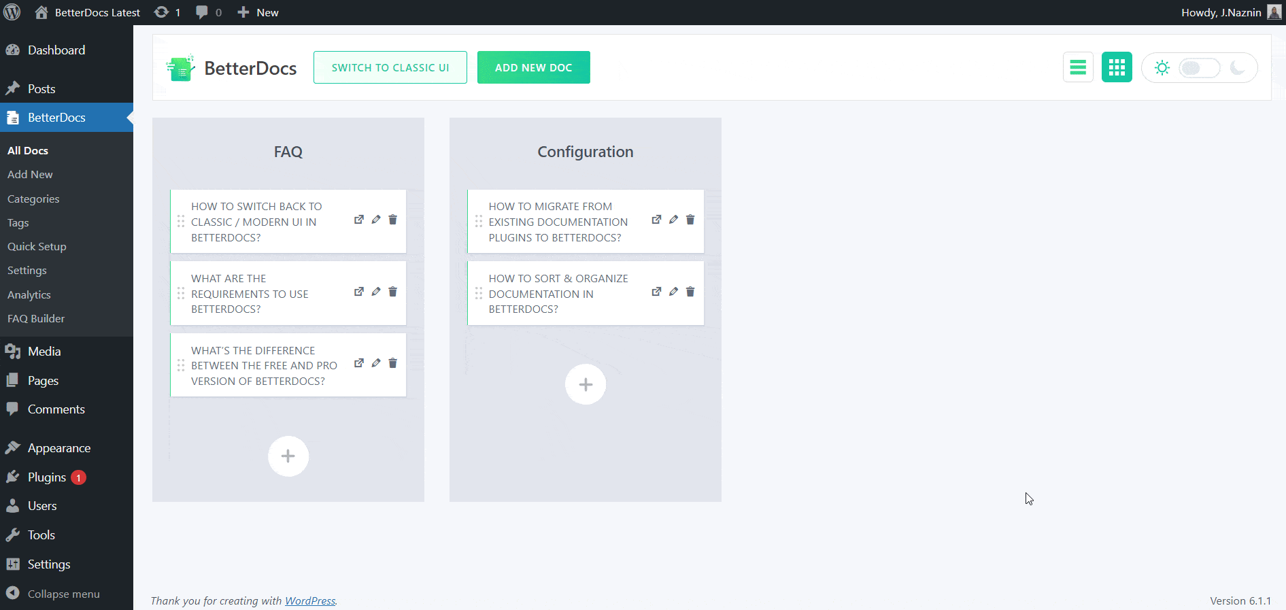Open Posts in sidebar

tap(67, 88)
